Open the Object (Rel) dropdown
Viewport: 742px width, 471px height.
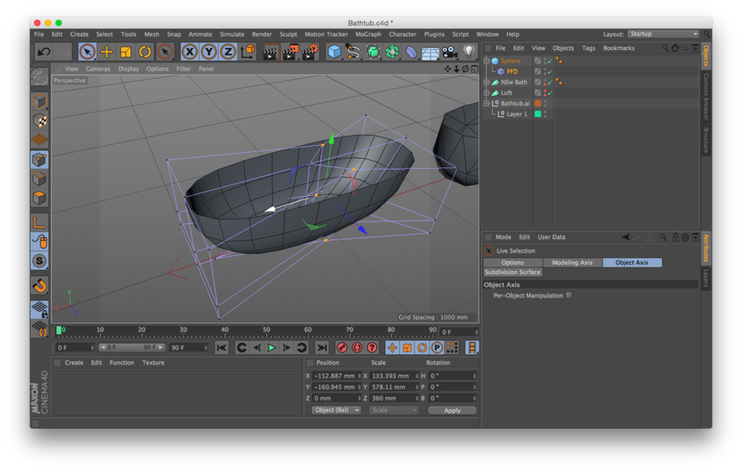coord(336,410)
